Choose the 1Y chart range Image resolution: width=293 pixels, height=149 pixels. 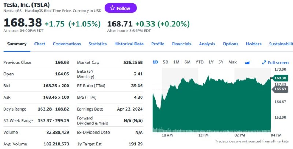click(x=211, y=62)
